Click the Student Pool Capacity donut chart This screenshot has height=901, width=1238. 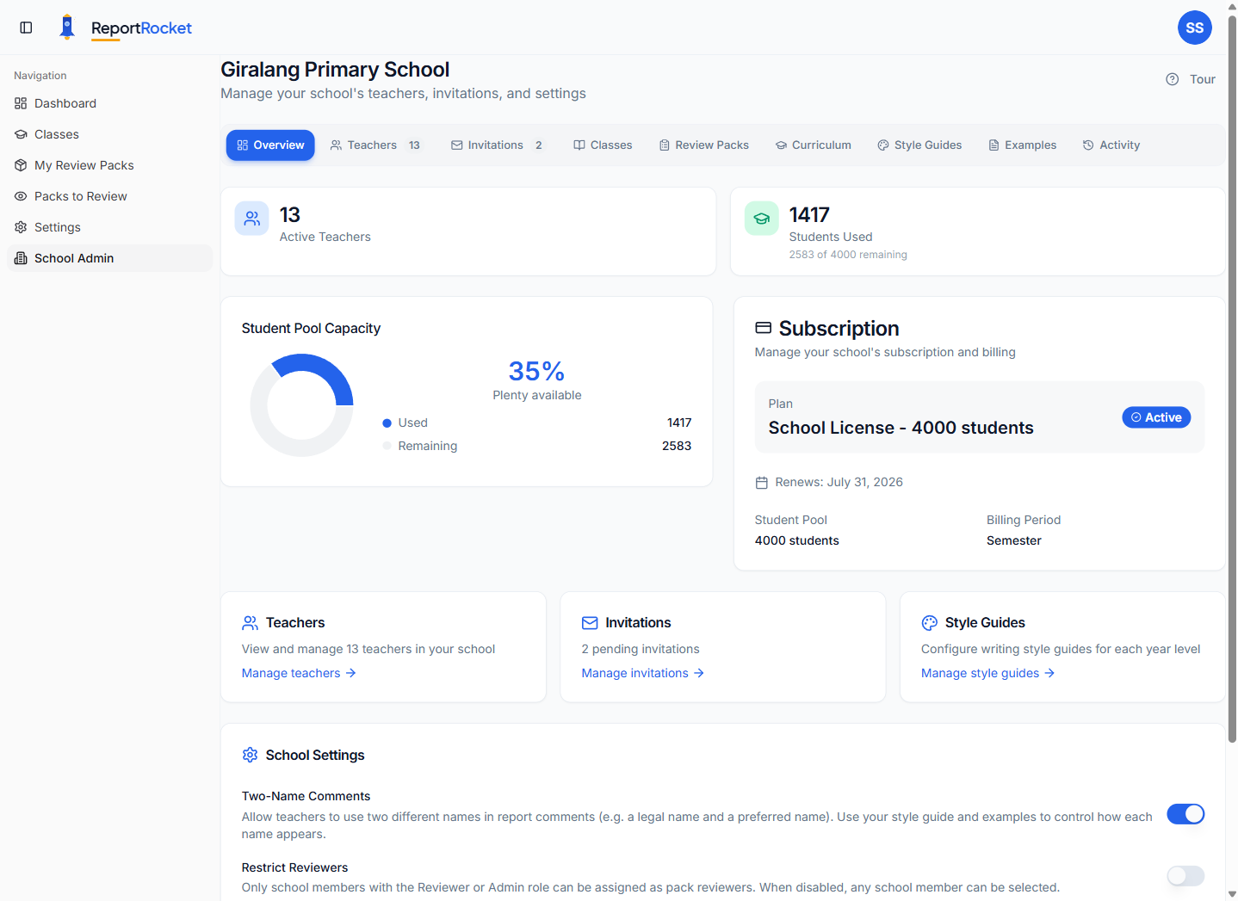[302, 404]
